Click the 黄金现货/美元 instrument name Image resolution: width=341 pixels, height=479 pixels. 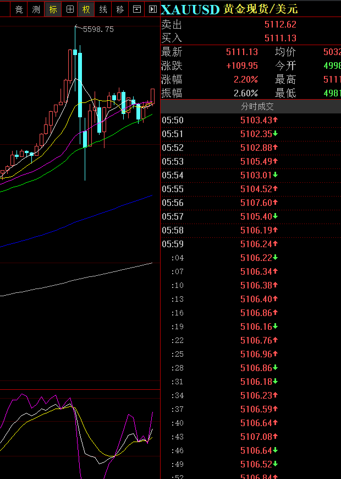(261, 9)
